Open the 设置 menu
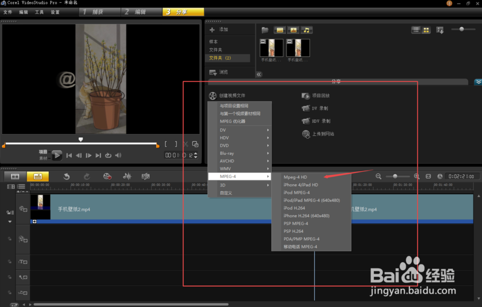 [55, 12]
